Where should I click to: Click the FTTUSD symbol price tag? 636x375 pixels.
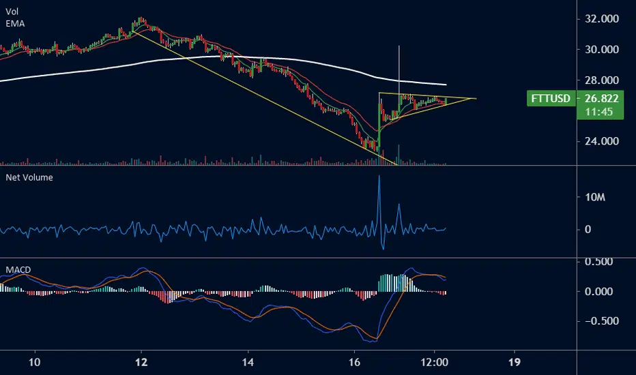click(551, 98)
